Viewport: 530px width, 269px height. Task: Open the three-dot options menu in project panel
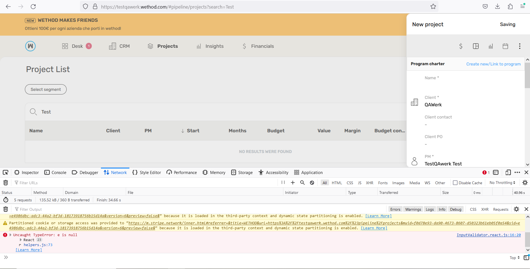pyautogui.click(x=520, y=46)
